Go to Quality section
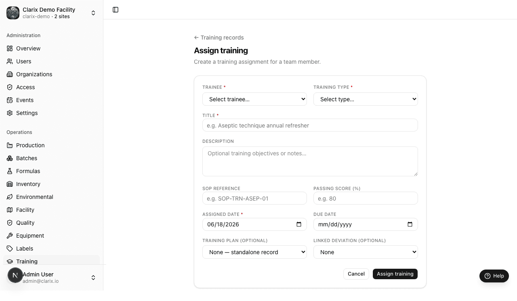Viewport: 517px width, 301px height. 51,223
